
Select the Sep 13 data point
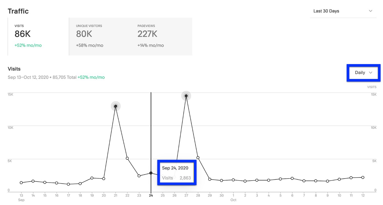(x=21, y=183)
